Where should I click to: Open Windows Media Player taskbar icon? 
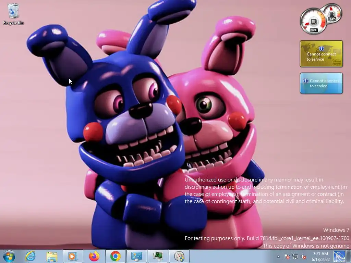73,256
